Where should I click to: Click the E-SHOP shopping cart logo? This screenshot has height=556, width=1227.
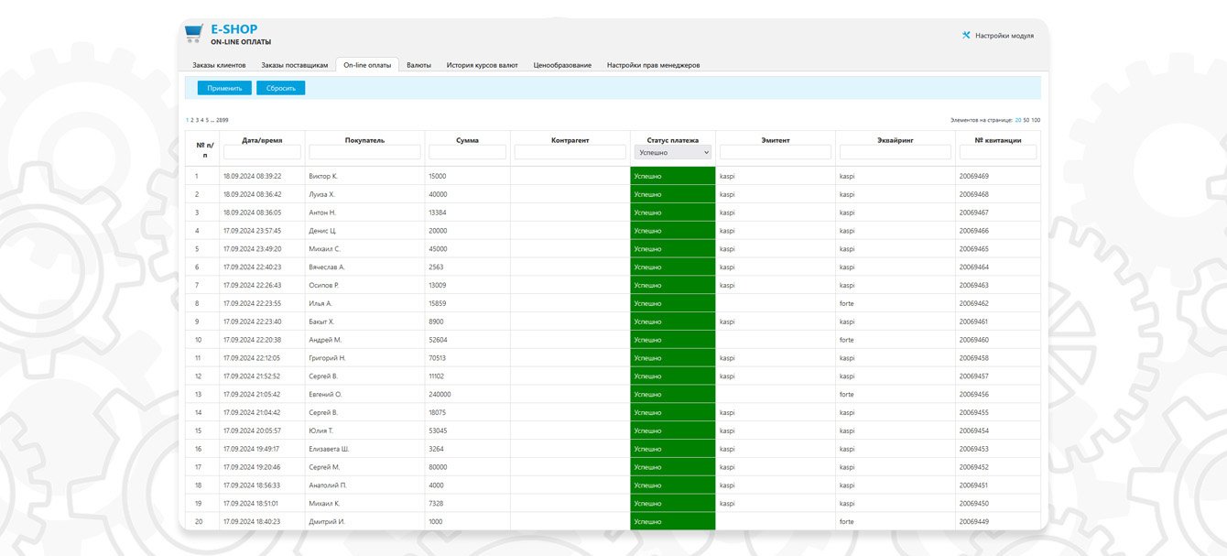coord(193,34)
